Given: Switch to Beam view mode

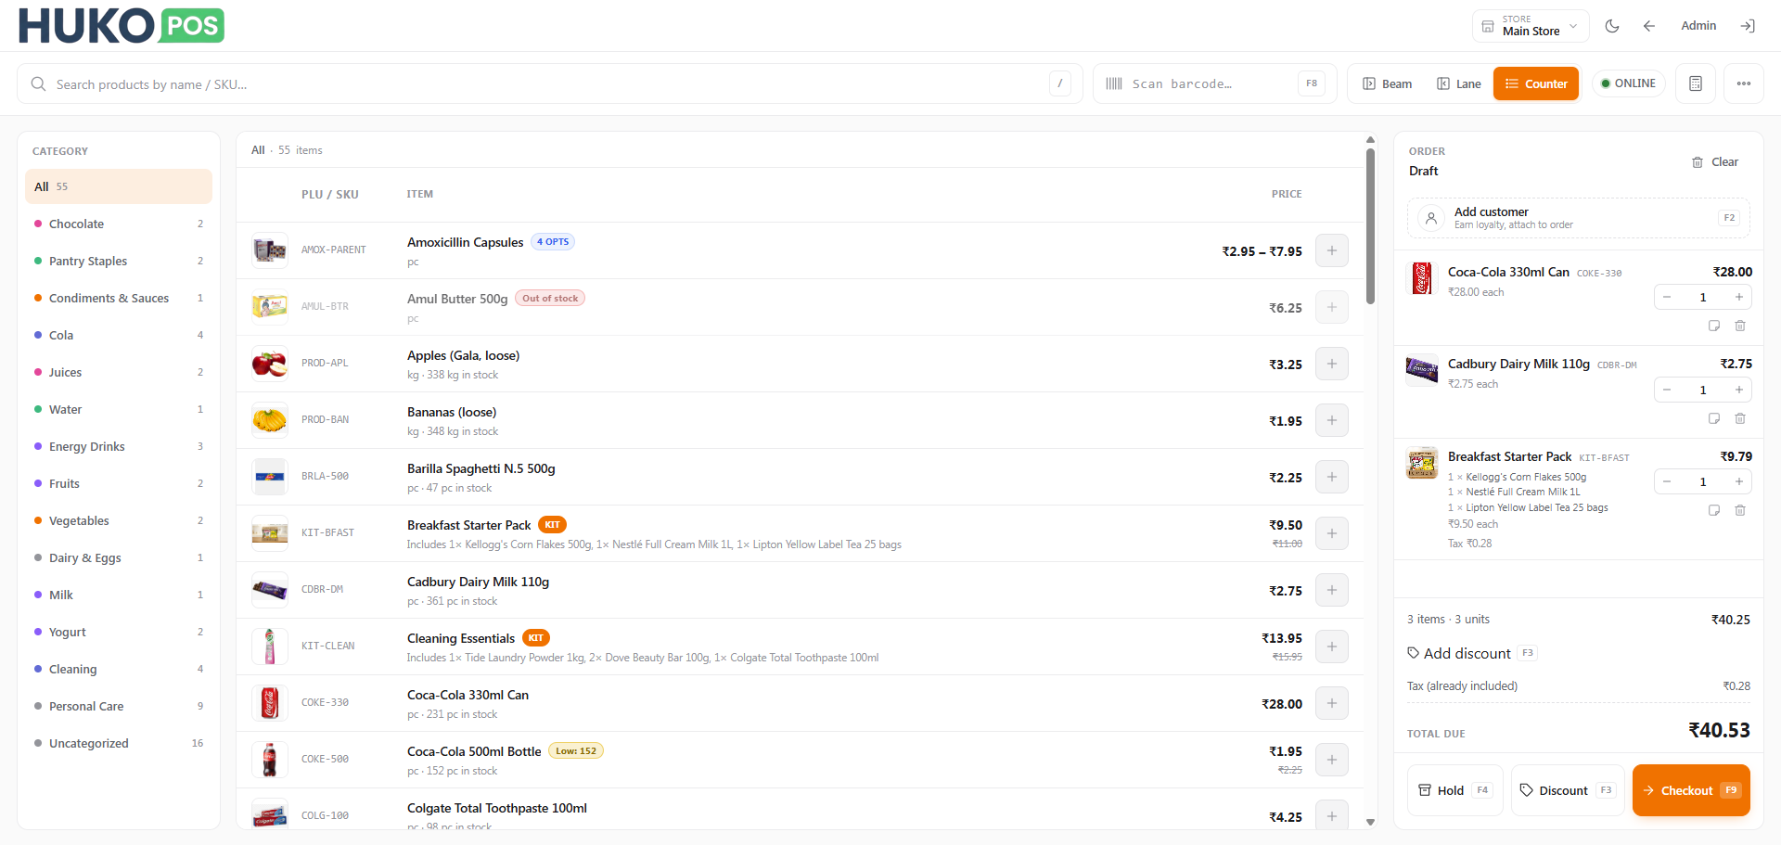Looking at the screenshot, I should [1388, 83].
